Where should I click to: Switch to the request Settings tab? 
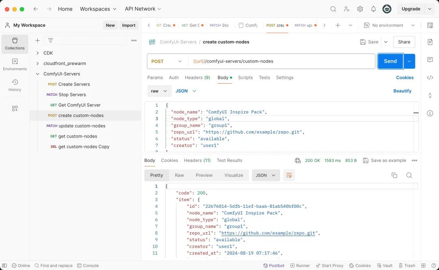[x=285, y=78]
